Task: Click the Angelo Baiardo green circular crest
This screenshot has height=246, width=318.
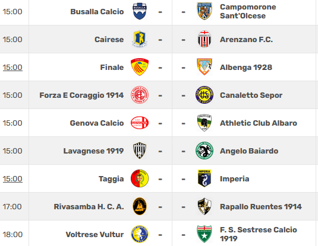Action: coord(204,151)
